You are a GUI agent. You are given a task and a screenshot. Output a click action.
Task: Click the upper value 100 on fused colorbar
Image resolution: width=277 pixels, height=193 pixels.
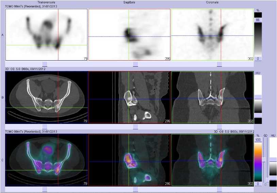258,140
